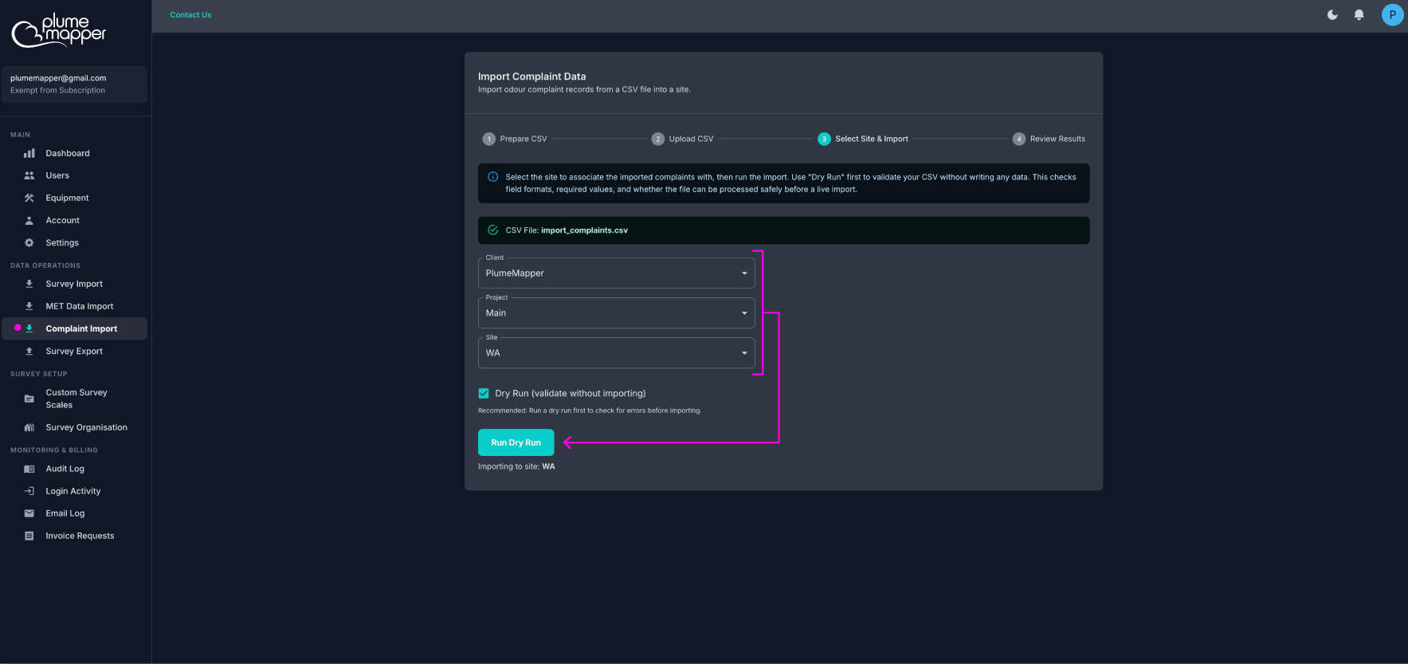
Task: Open the Project dropdown showing Main
Action: pos(616,312)
